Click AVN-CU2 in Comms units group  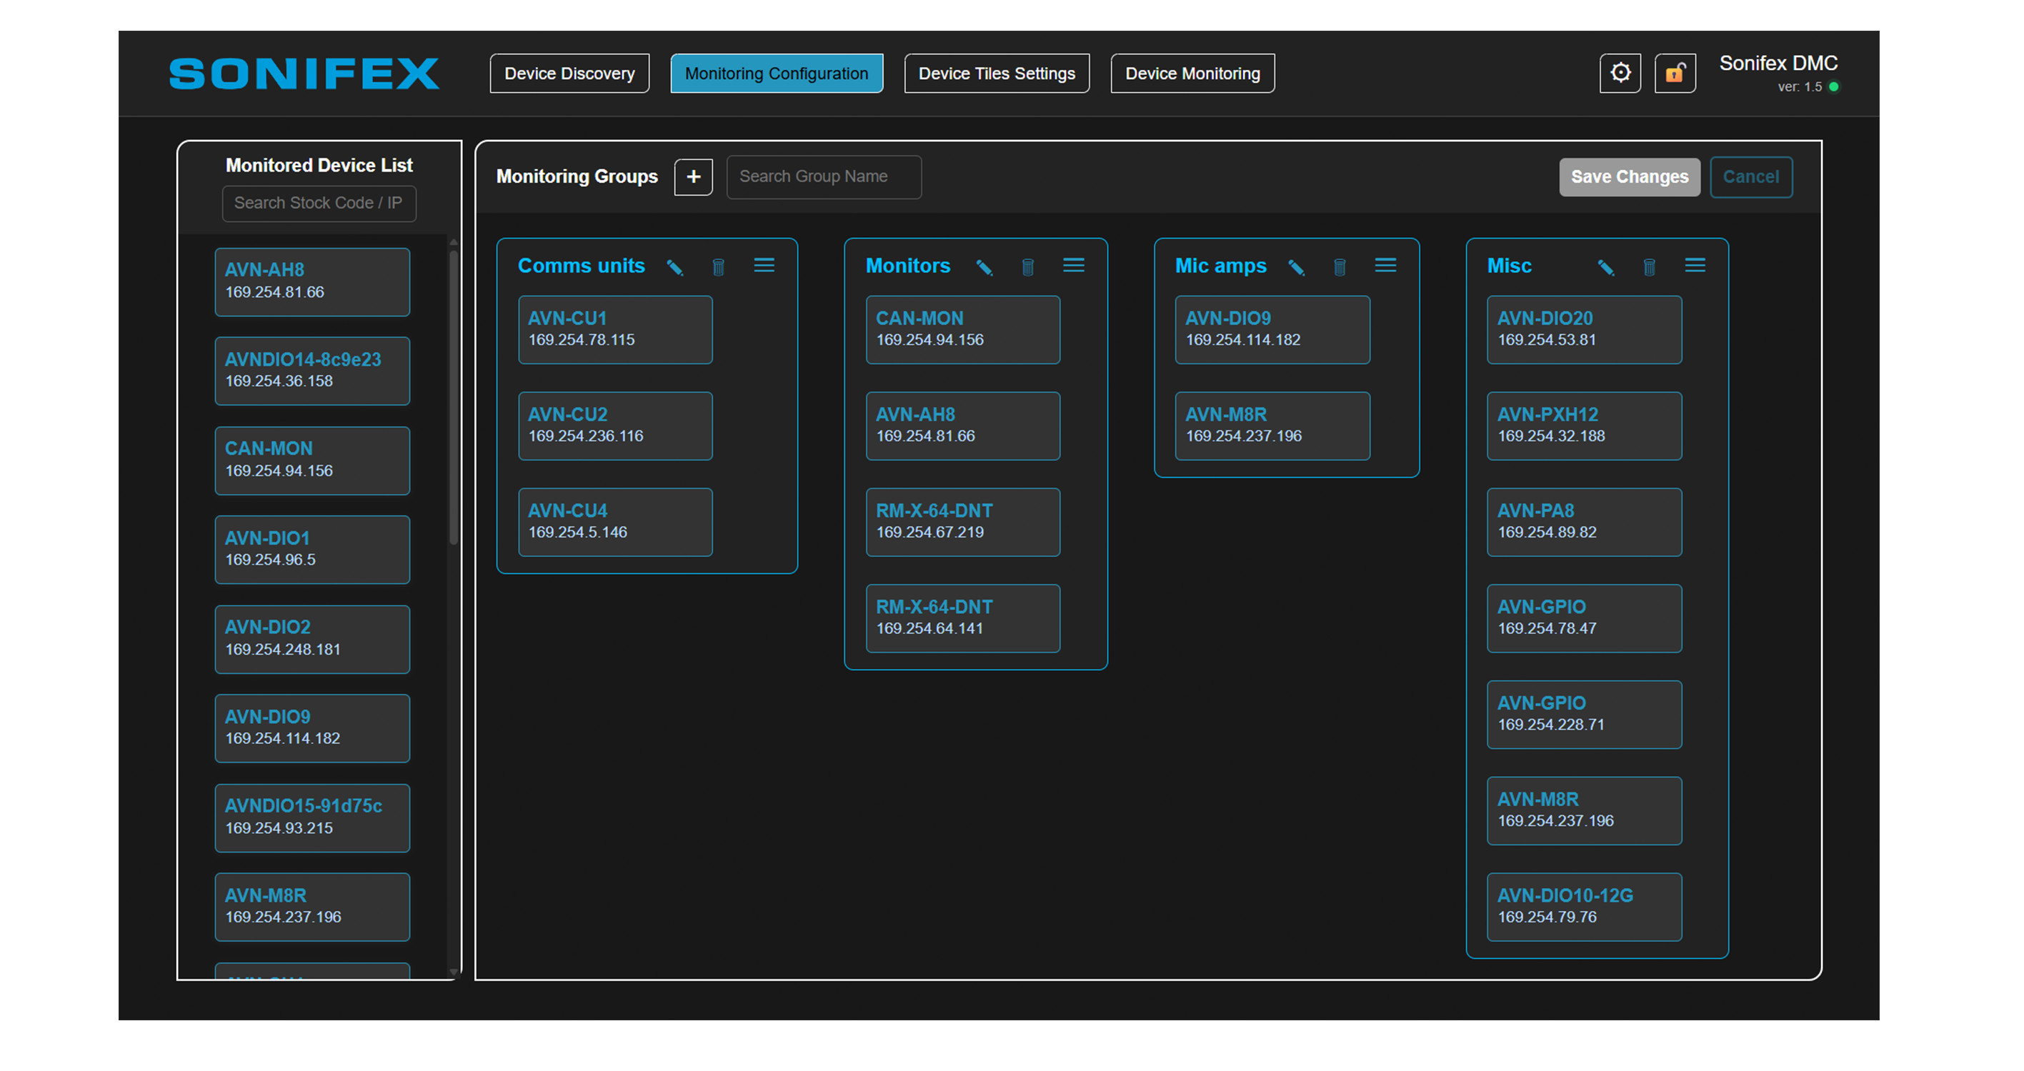[615, 426]
